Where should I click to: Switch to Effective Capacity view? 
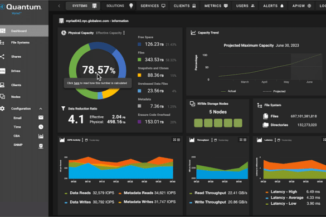[109, 33]
